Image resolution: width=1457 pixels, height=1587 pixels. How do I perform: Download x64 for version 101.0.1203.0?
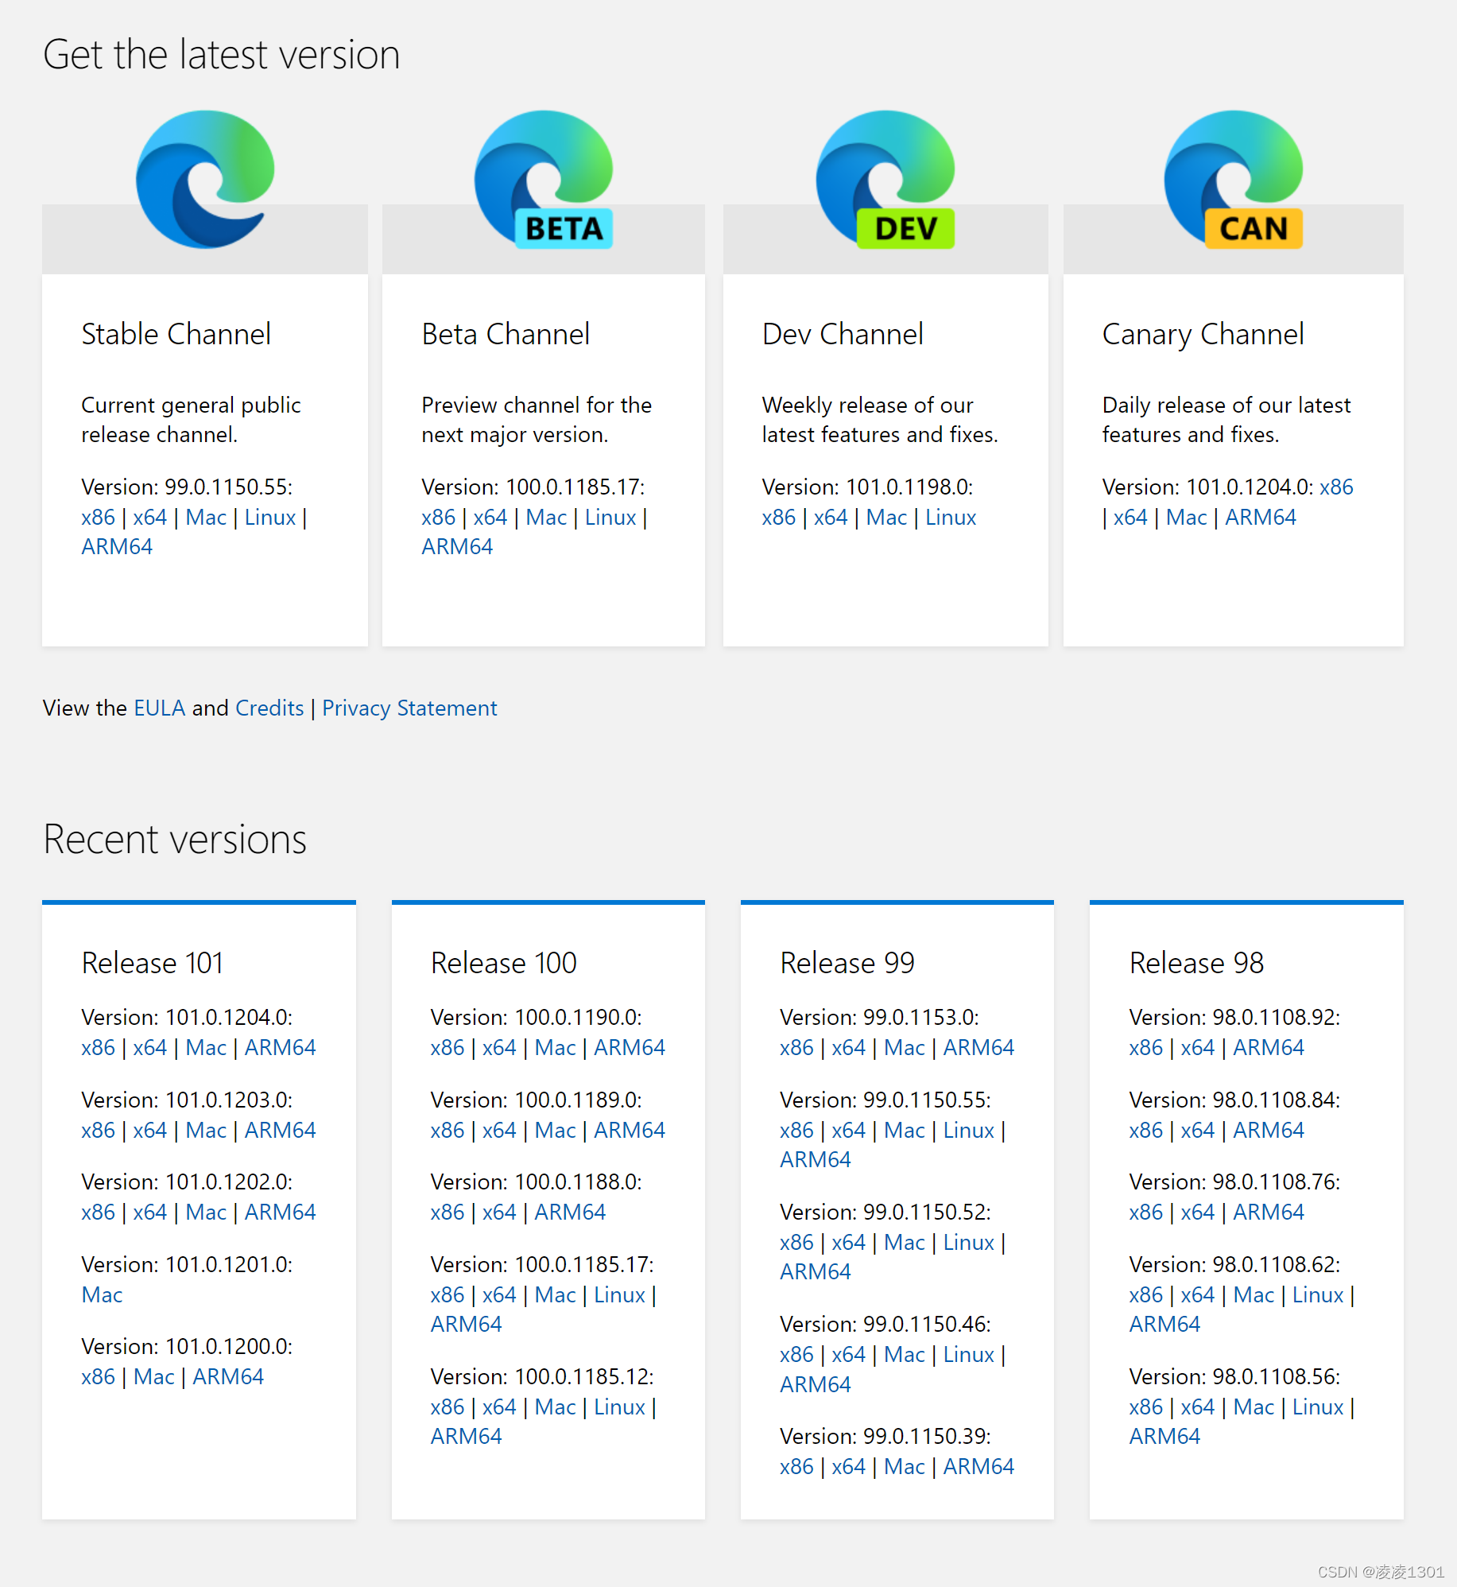(x=149, y=1130)
